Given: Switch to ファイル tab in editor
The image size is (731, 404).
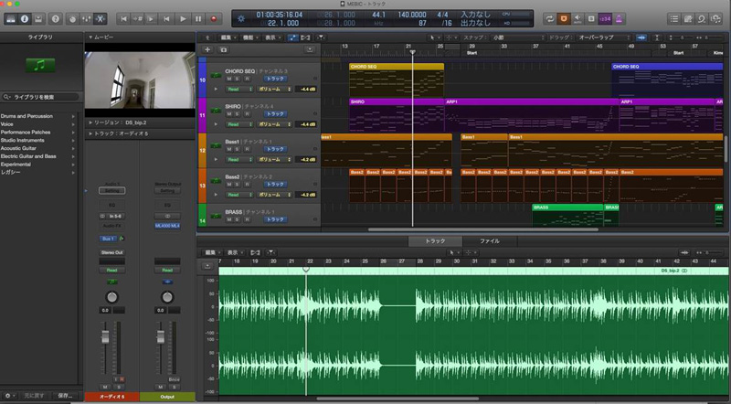Looking at the screenshot, I should pyautogui.click(x=490, y=241).
